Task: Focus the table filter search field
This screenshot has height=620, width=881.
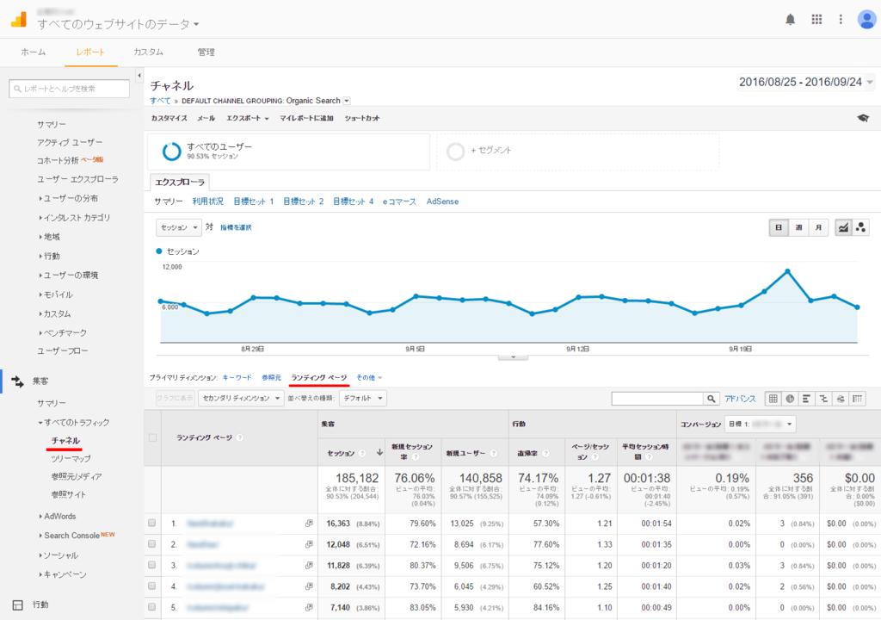Action: click(x=657, y=399)
